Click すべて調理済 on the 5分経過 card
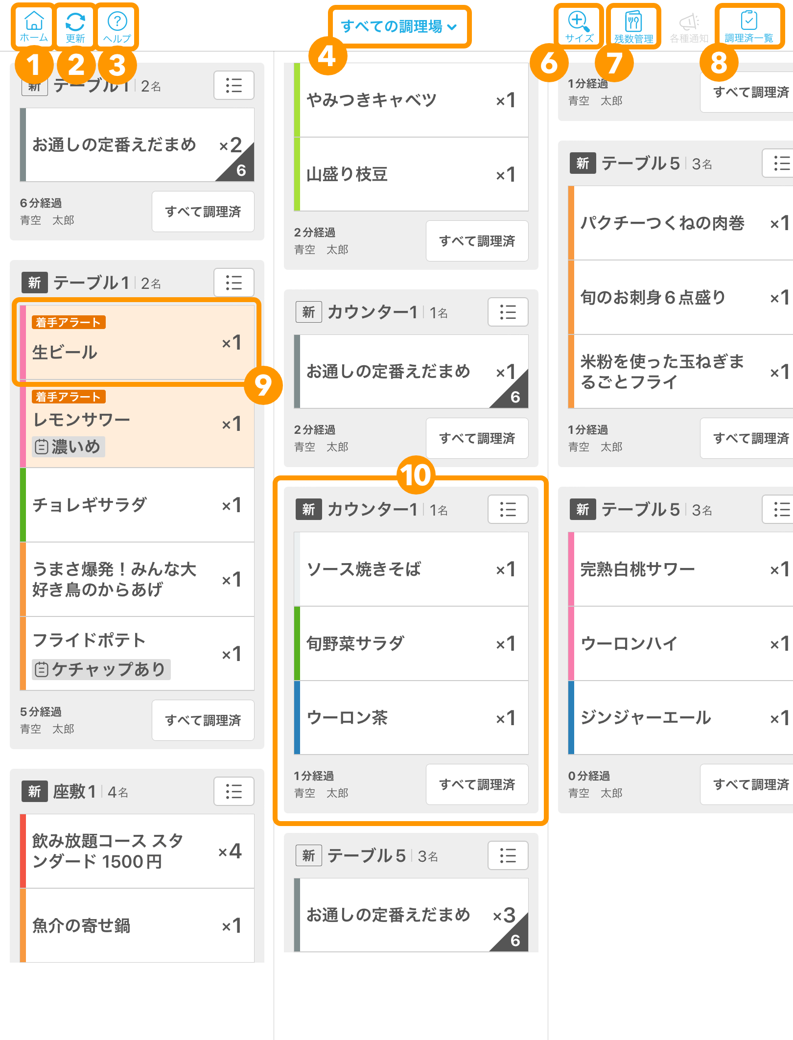Screen dimensions: 793x1040 tap(203, 720)
